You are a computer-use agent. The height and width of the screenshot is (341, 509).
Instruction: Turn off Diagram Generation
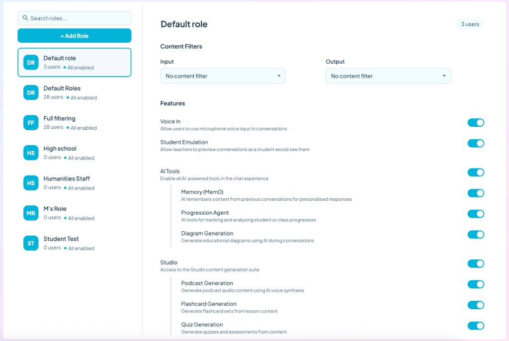[x=476, y=235]
